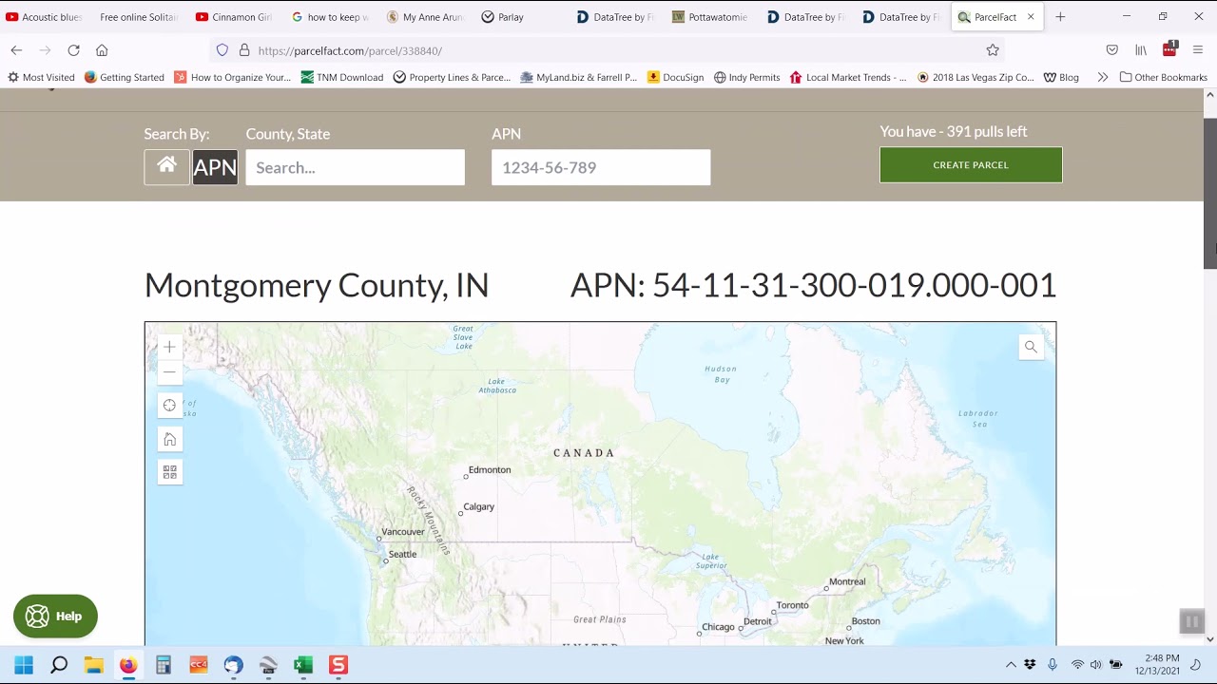Reset map to home view
Screen dimensions: 1217x684
pos(169,439)
